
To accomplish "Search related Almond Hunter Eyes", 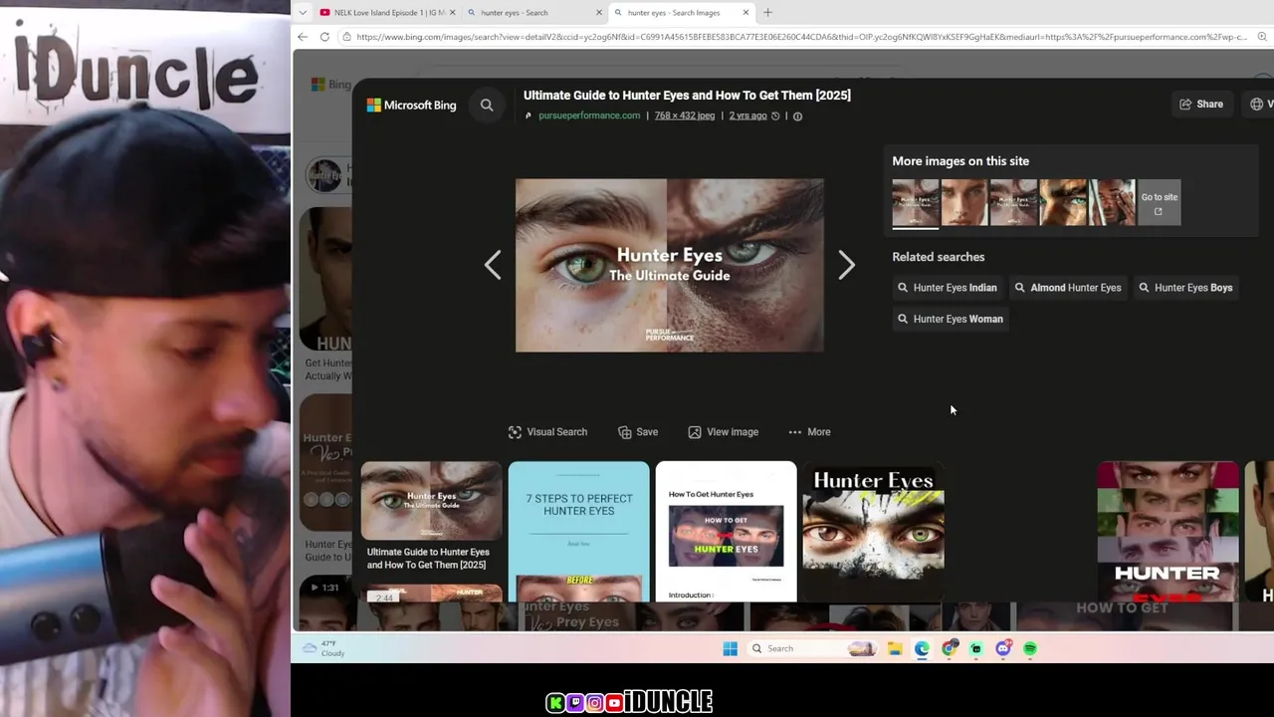I will click(1068, 288).
